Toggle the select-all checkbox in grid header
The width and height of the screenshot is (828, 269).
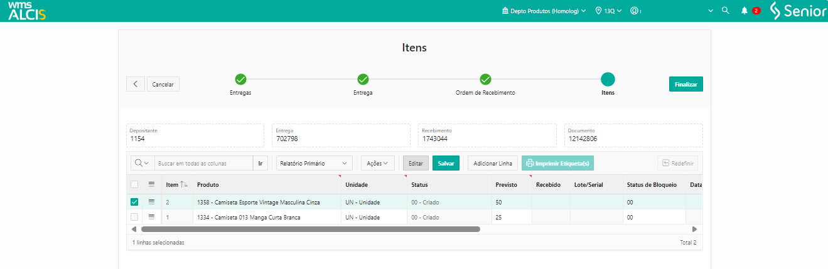coord(134,184)
